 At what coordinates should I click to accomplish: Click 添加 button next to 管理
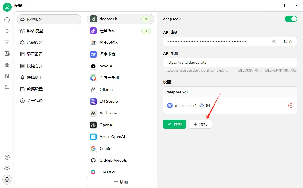coord(200,124)
